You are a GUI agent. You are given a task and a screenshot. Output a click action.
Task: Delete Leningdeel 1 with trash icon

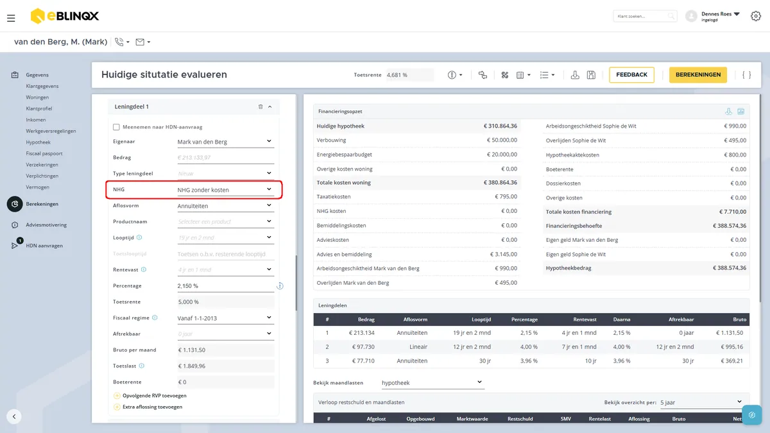[x=261, y=106]
